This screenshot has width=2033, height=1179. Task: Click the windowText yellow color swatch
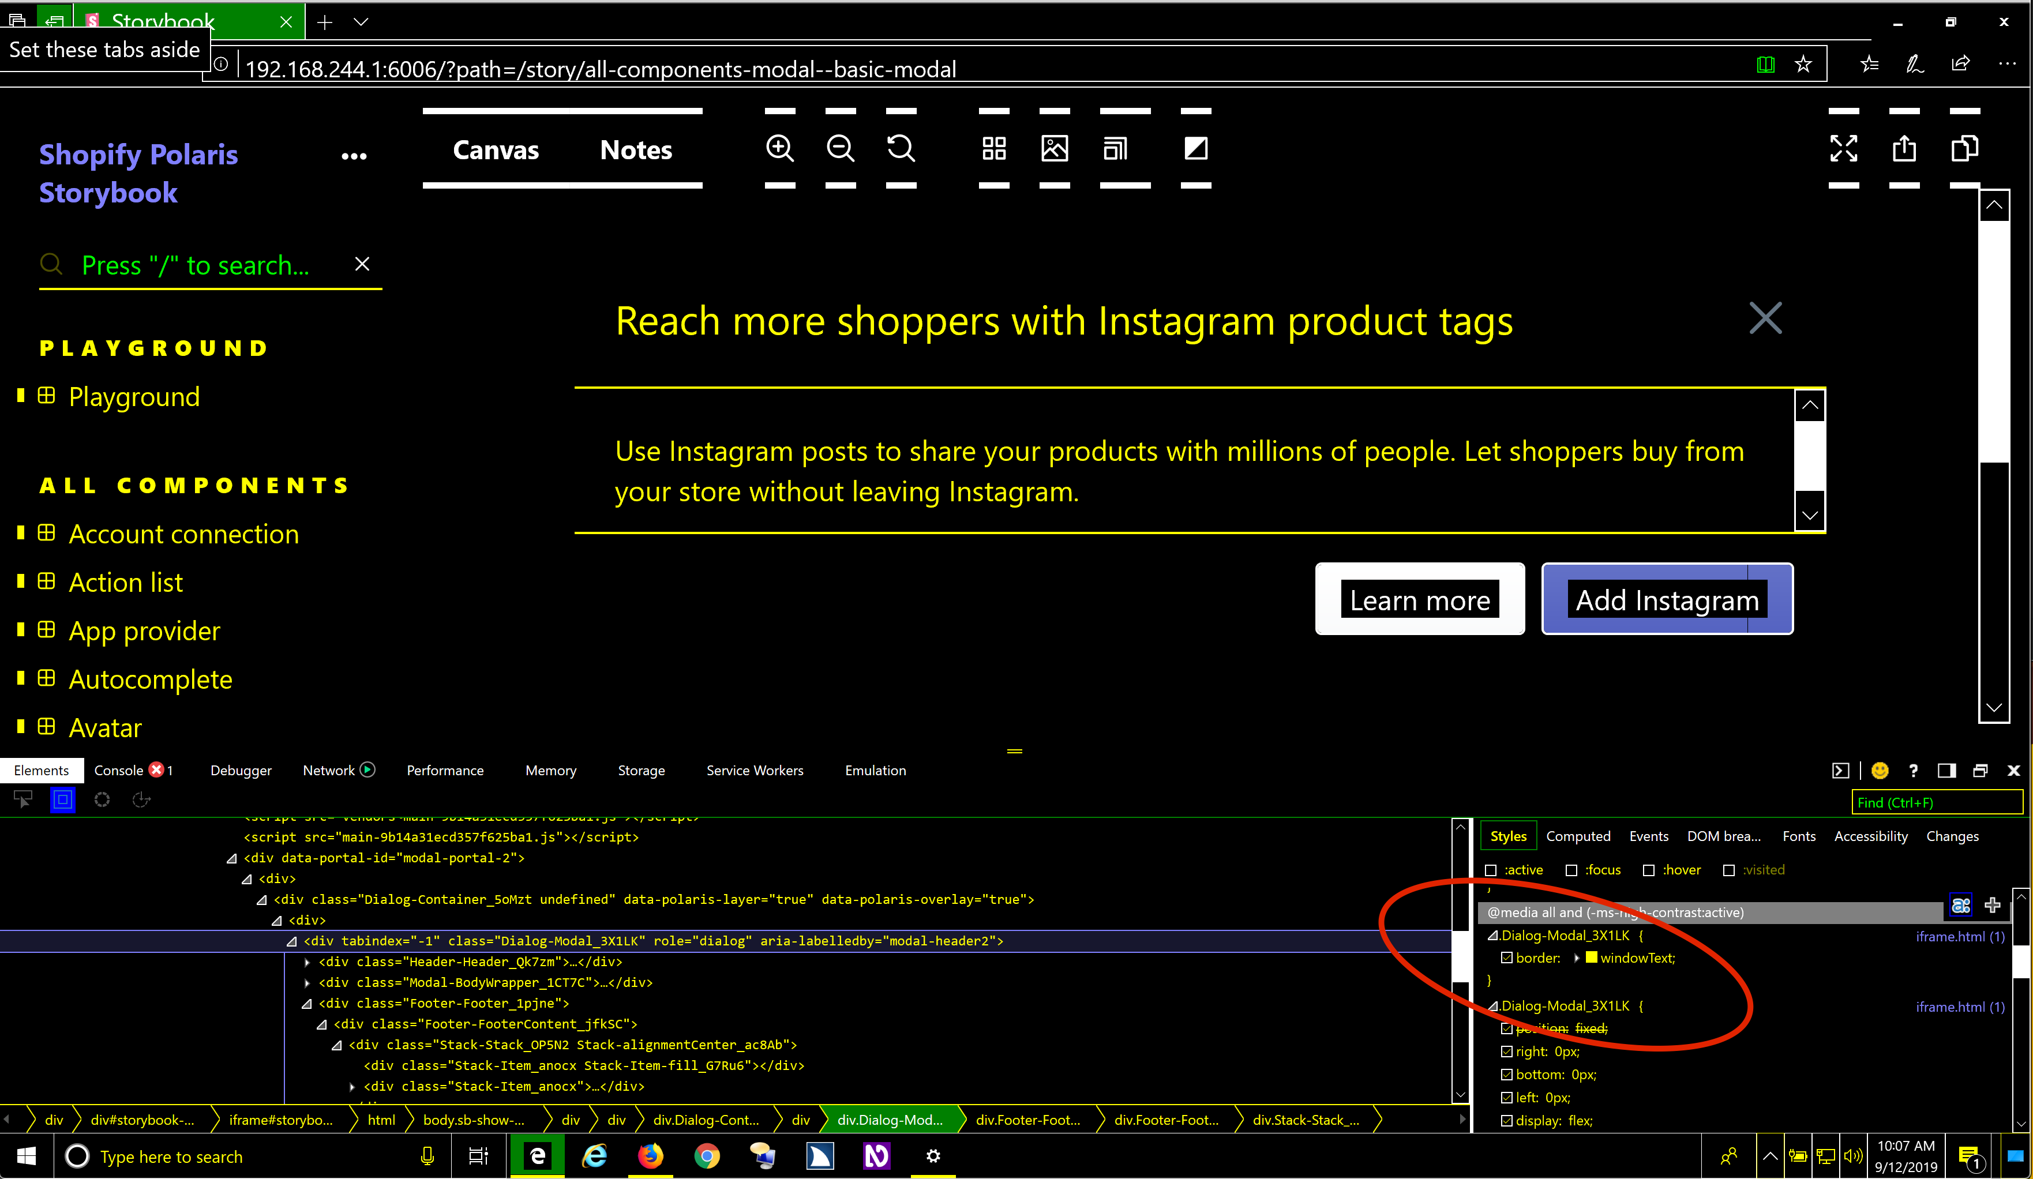click(1591, 958)
